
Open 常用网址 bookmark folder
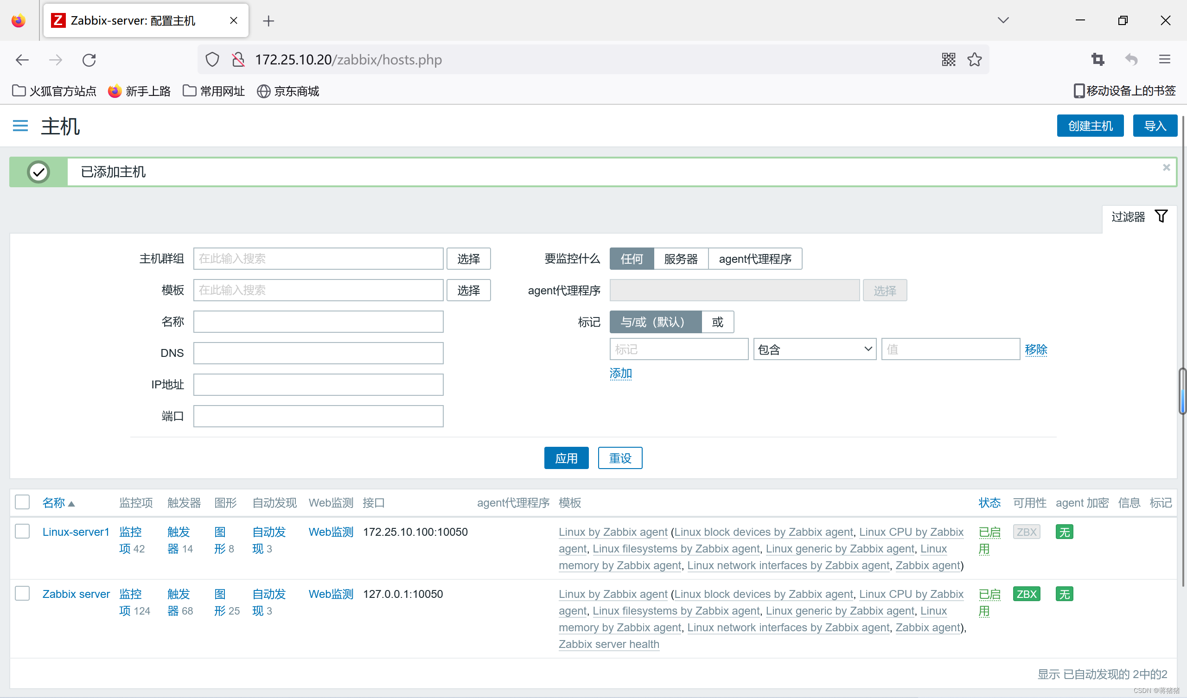pyautogui.click(x=214, y=91)
